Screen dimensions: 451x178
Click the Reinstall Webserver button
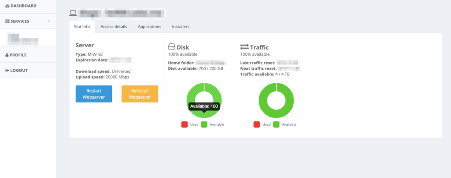140,94
